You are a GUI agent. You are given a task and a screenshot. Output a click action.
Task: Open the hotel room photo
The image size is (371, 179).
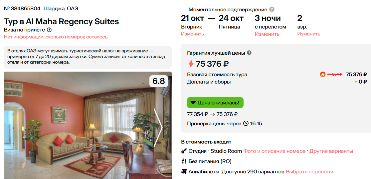pyautogui.click(x=80, y=133)
